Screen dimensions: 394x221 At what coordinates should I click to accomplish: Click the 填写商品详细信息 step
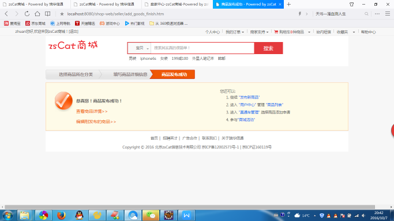click(128, 74)
